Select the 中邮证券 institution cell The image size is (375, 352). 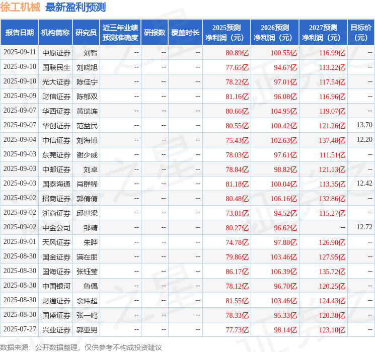[56, 169]
